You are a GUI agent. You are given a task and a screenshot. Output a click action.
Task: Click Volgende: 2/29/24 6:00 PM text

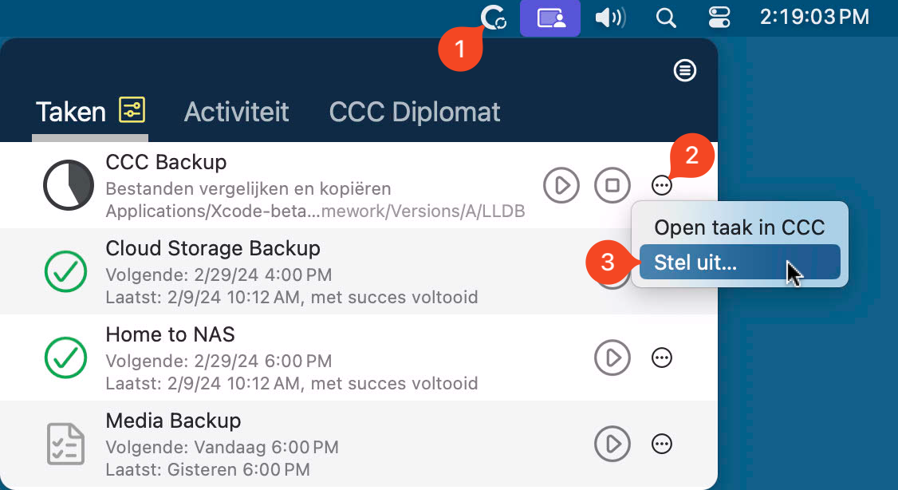coord(219,361)
